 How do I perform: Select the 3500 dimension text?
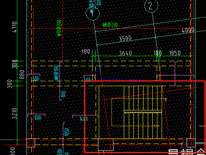[x=125, y=38]
